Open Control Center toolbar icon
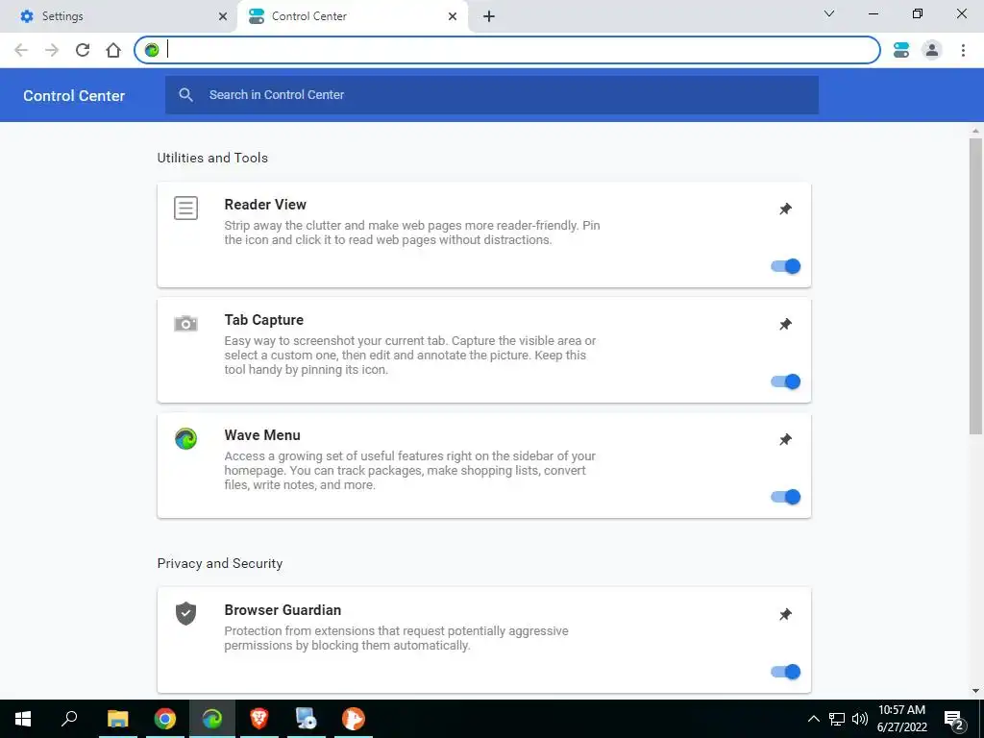The width and height of the screenshot is (984, 738). pyautogui.click(x=901, y=50)
